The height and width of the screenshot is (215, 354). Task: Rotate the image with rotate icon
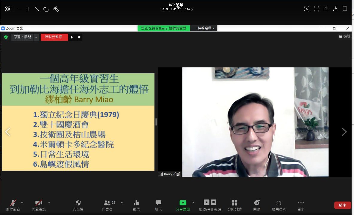(x=46, y=9)
